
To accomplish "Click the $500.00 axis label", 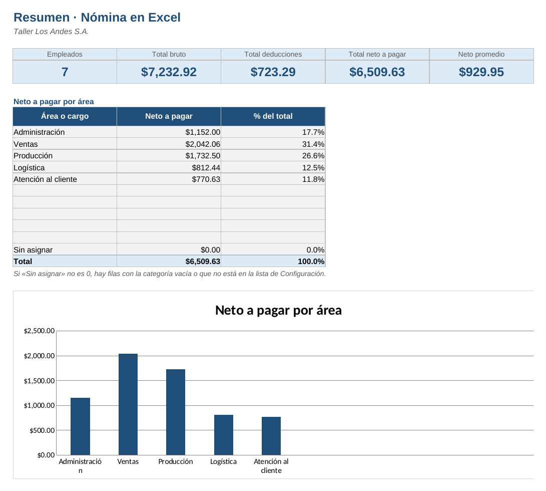I will [42, 430].
